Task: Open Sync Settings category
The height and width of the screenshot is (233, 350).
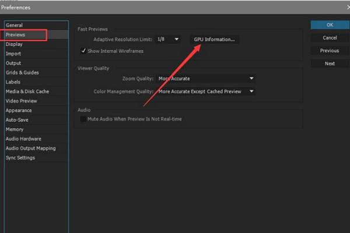Action: [x=20, y=158]
